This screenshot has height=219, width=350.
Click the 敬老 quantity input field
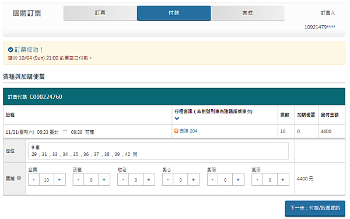pos(136,179)
